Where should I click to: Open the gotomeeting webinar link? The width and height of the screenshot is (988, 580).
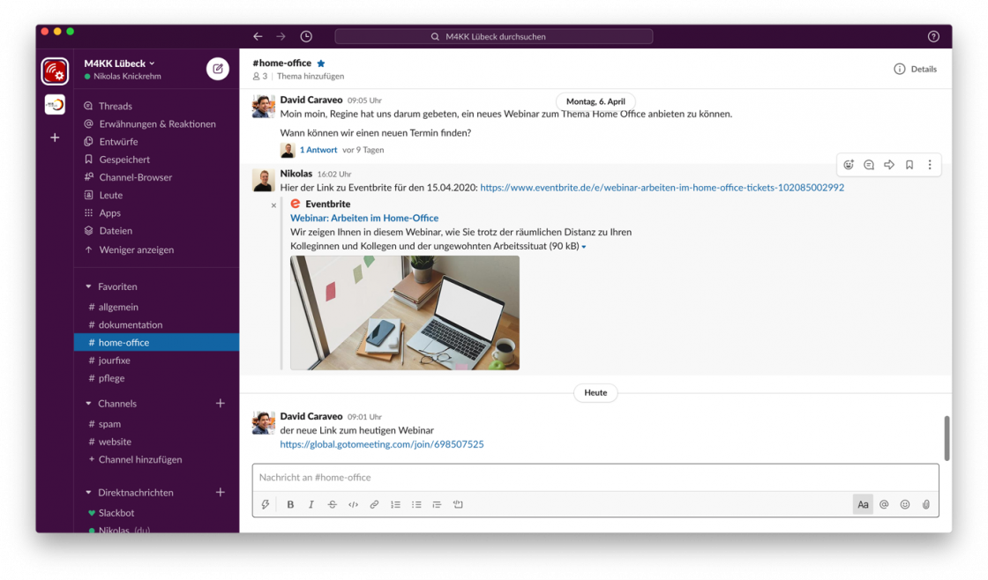(x=381, y=444)
